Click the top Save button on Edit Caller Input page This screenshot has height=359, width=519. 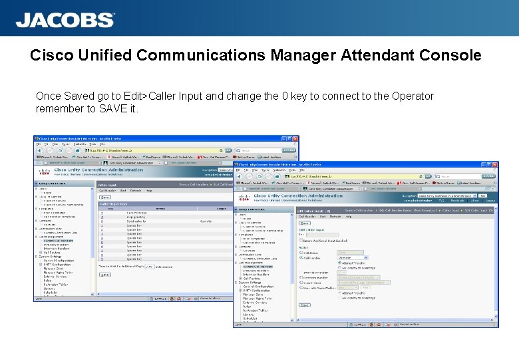point(305,223)
